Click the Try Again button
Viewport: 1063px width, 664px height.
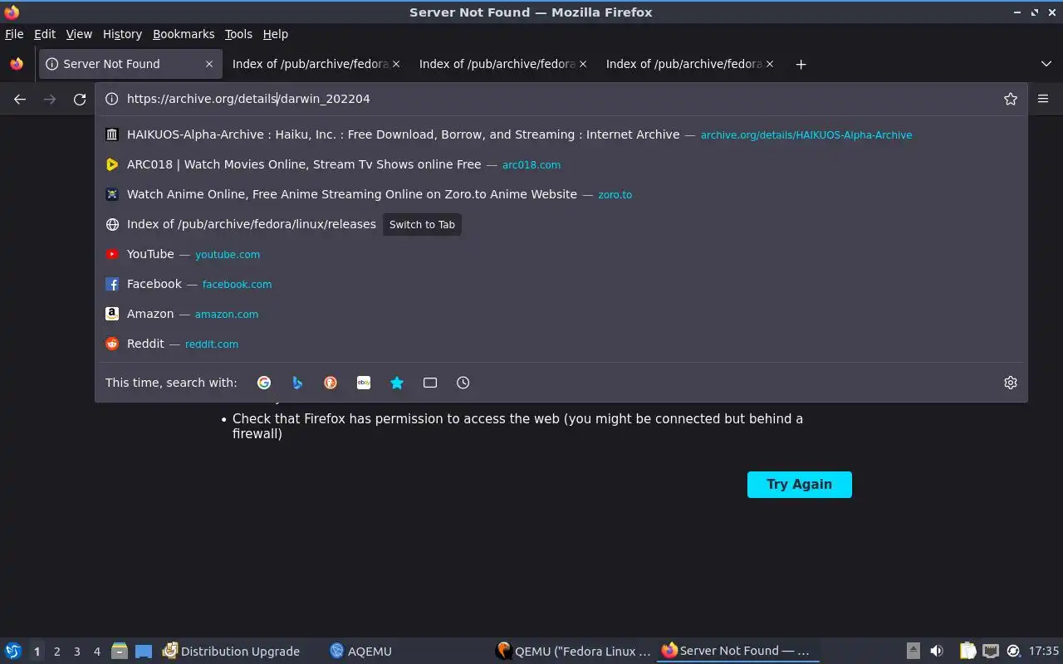tap(800, 485)
